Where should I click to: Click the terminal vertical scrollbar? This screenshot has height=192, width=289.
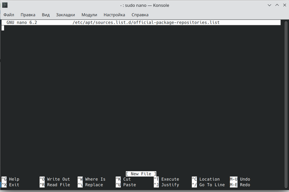[286, 105]
